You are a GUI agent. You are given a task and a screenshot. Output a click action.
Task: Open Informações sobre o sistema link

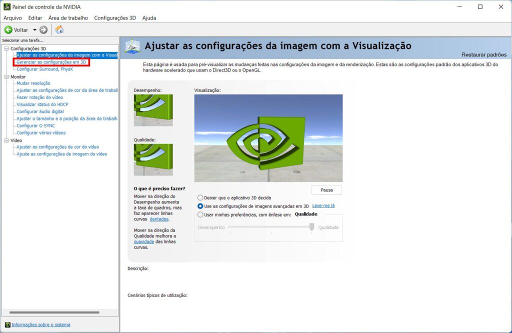(x=41, y=324)
